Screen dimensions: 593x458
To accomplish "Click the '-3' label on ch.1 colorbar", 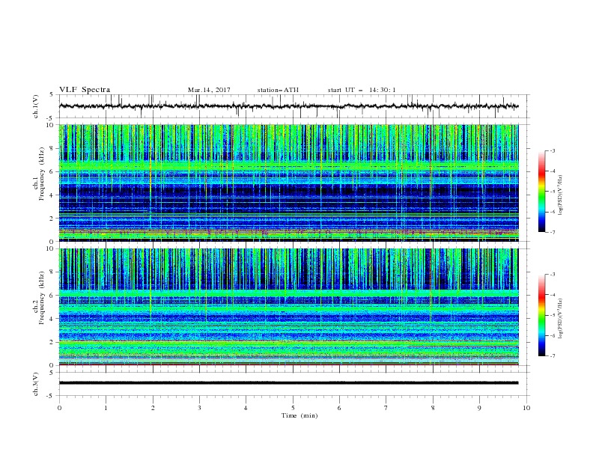I will [552, 151].
